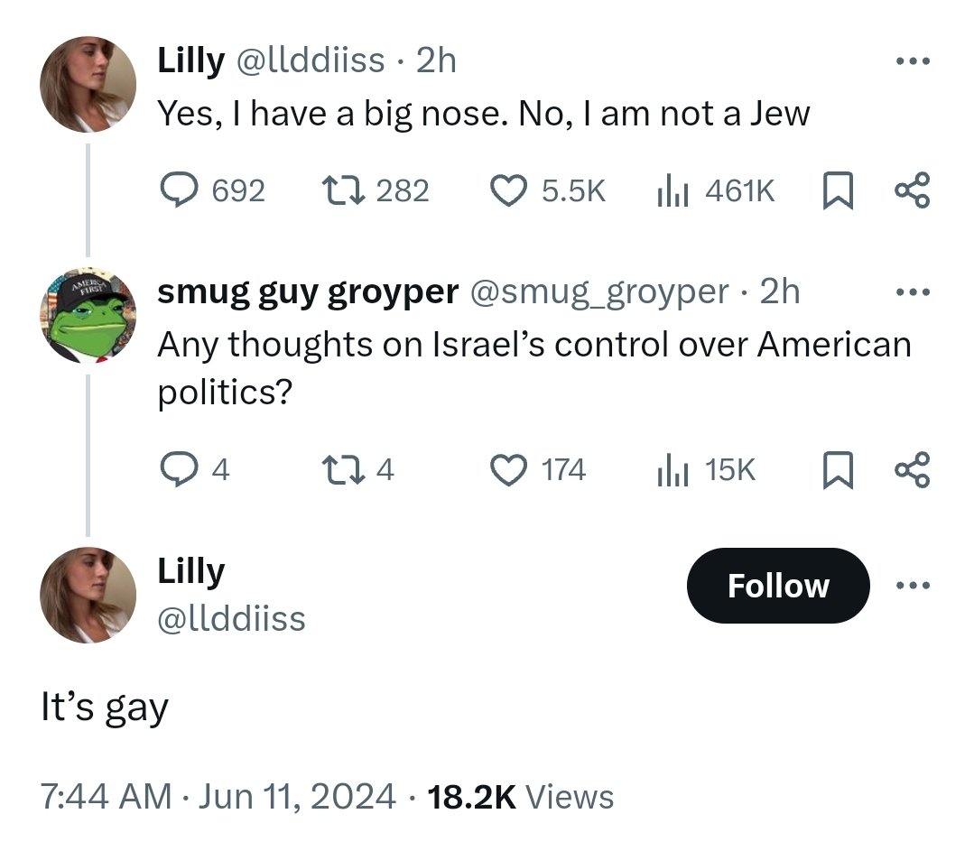Repost smug guy groyper's tweet
This screenshot has width=974, height=851.
pyautogui.click(x=341, y=469)
